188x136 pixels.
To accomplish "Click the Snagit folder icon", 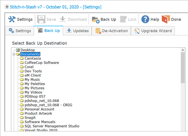I will (x=22, y=118).
